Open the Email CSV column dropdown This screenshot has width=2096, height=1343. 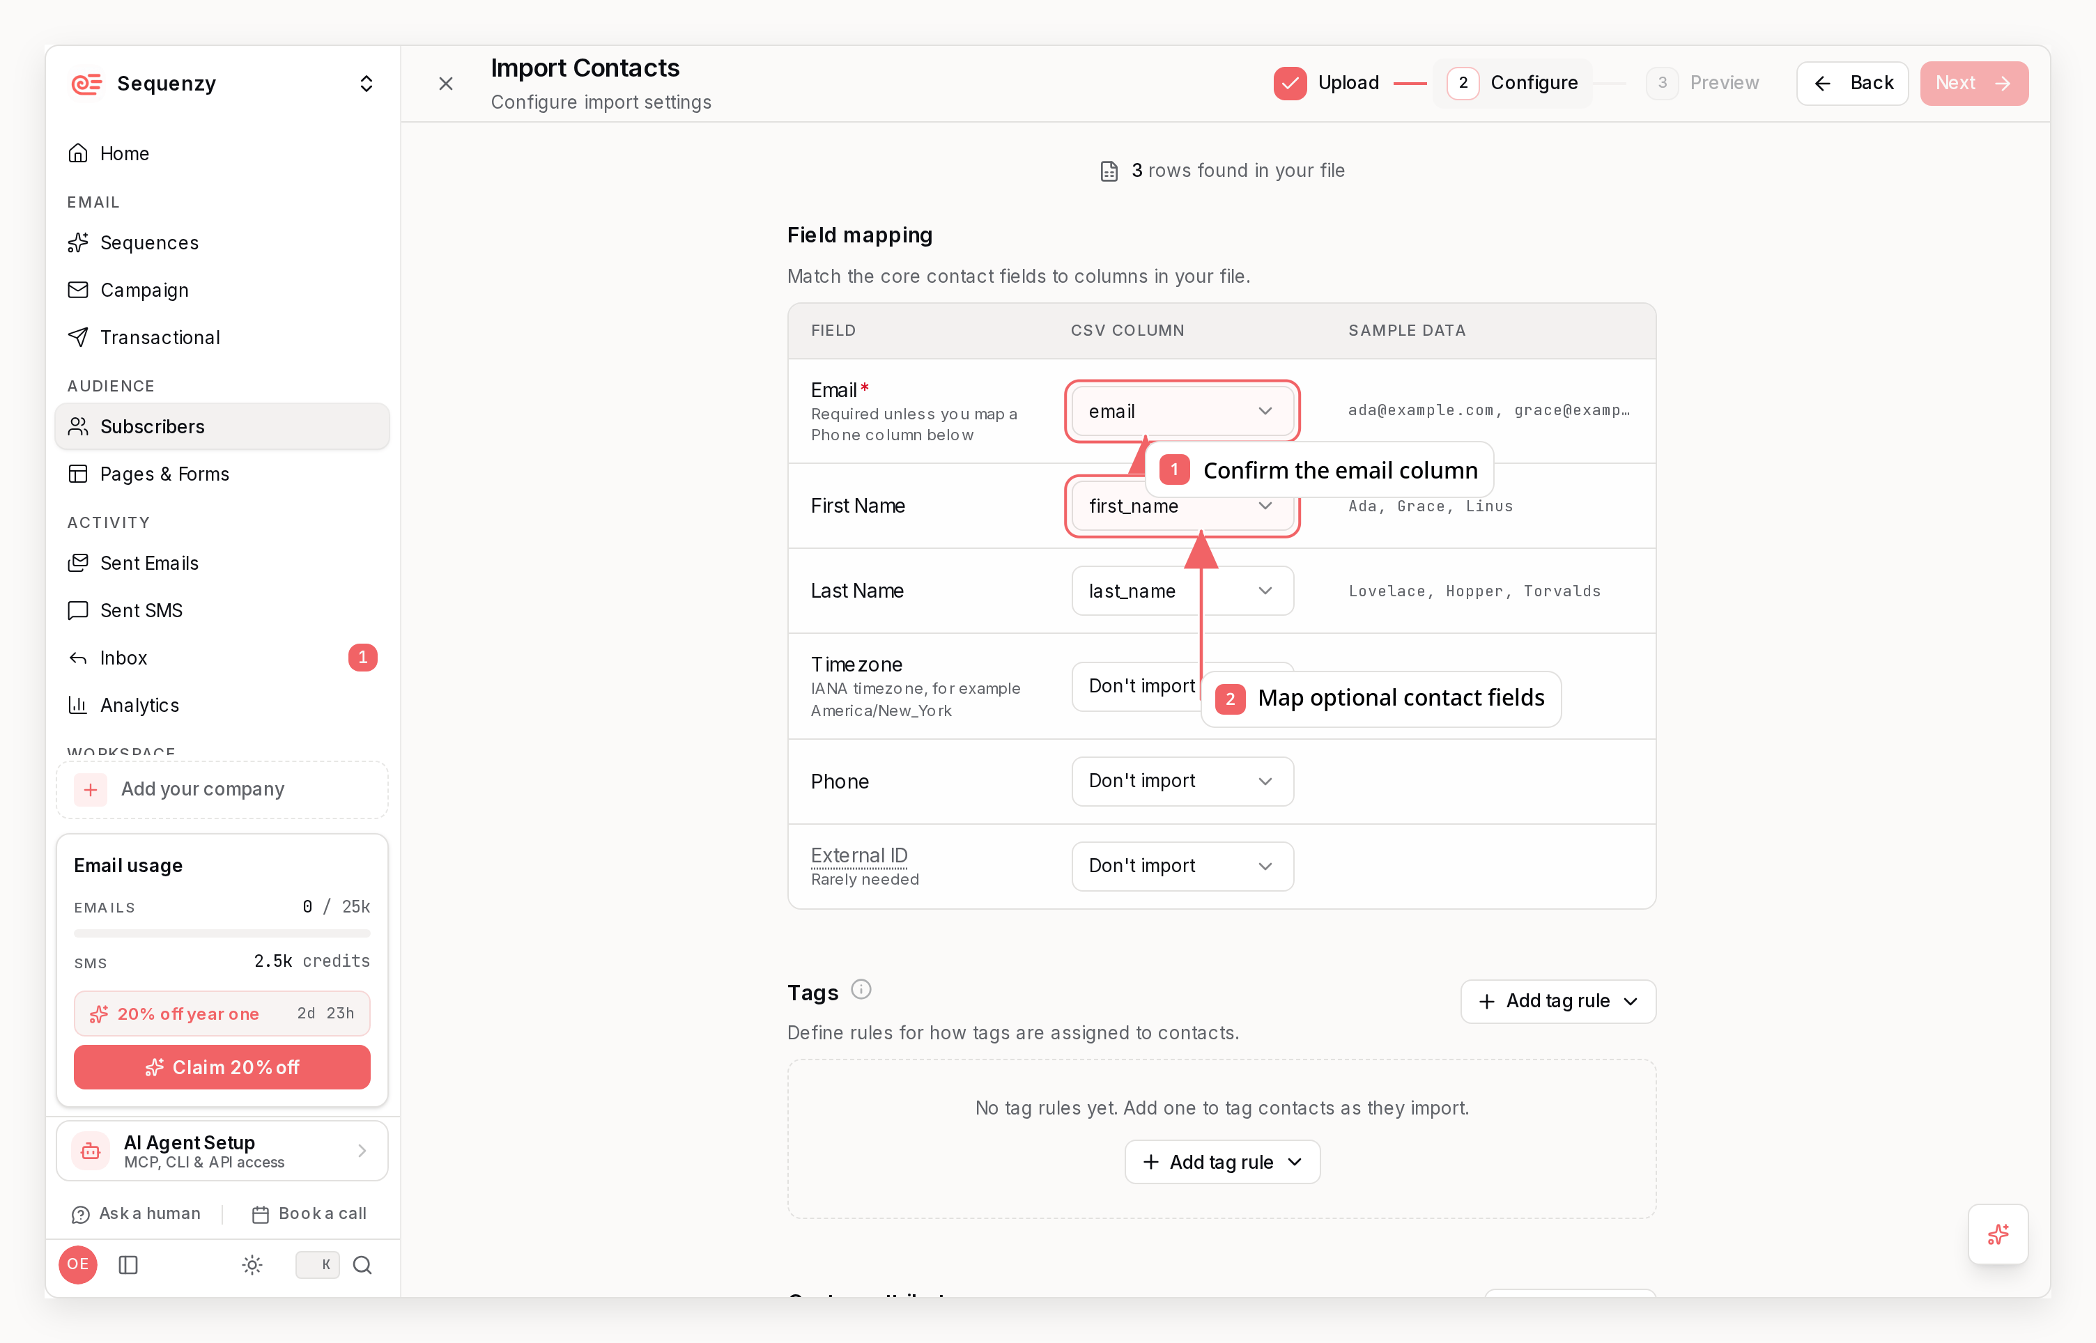(1182, 411)
